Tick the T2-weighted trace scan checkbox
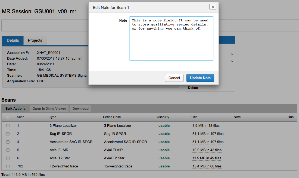 point(8,166)
